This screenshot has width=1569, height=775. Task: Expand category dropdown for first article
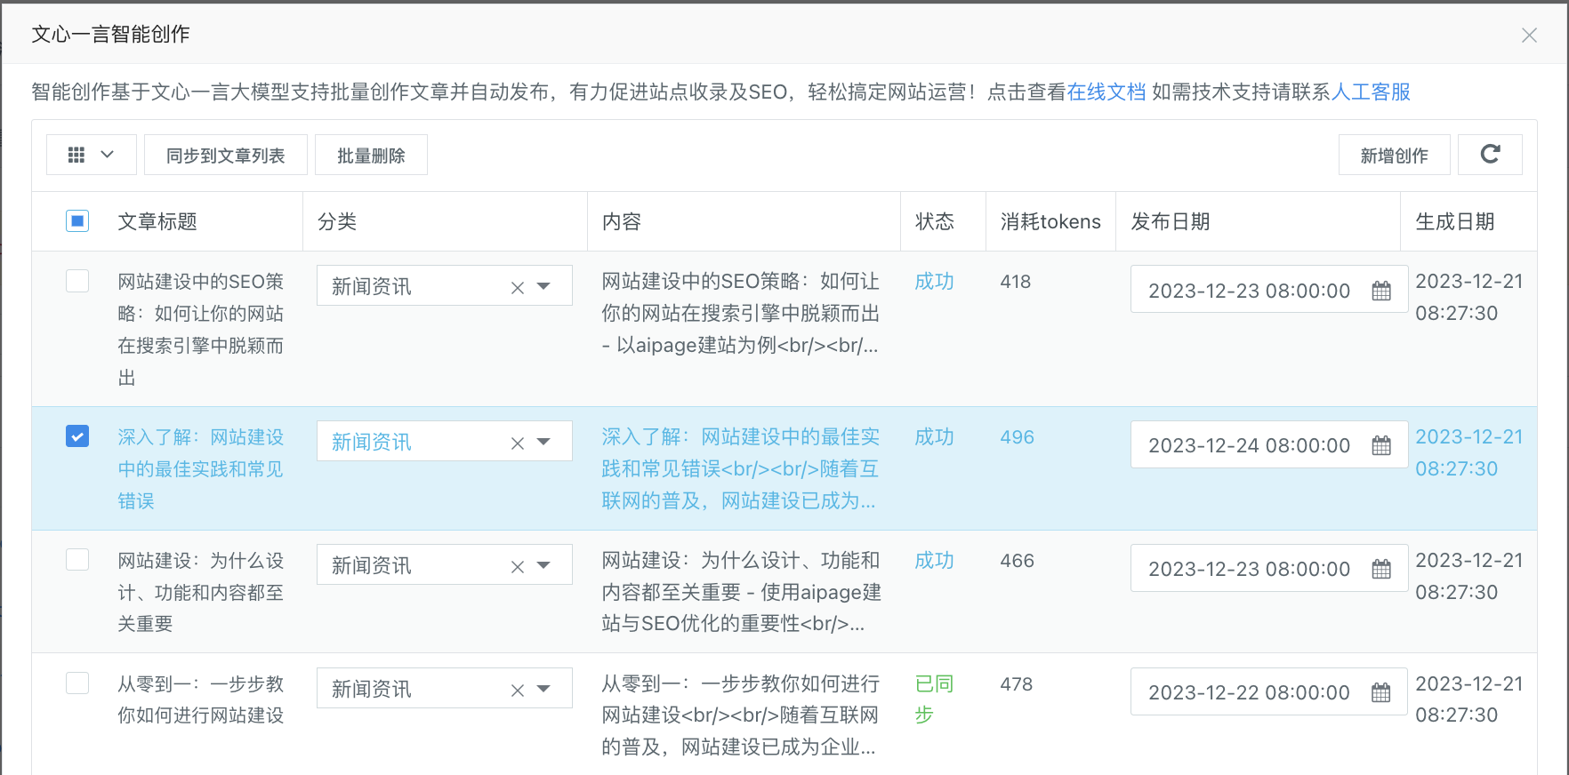(x=543, y=286)
